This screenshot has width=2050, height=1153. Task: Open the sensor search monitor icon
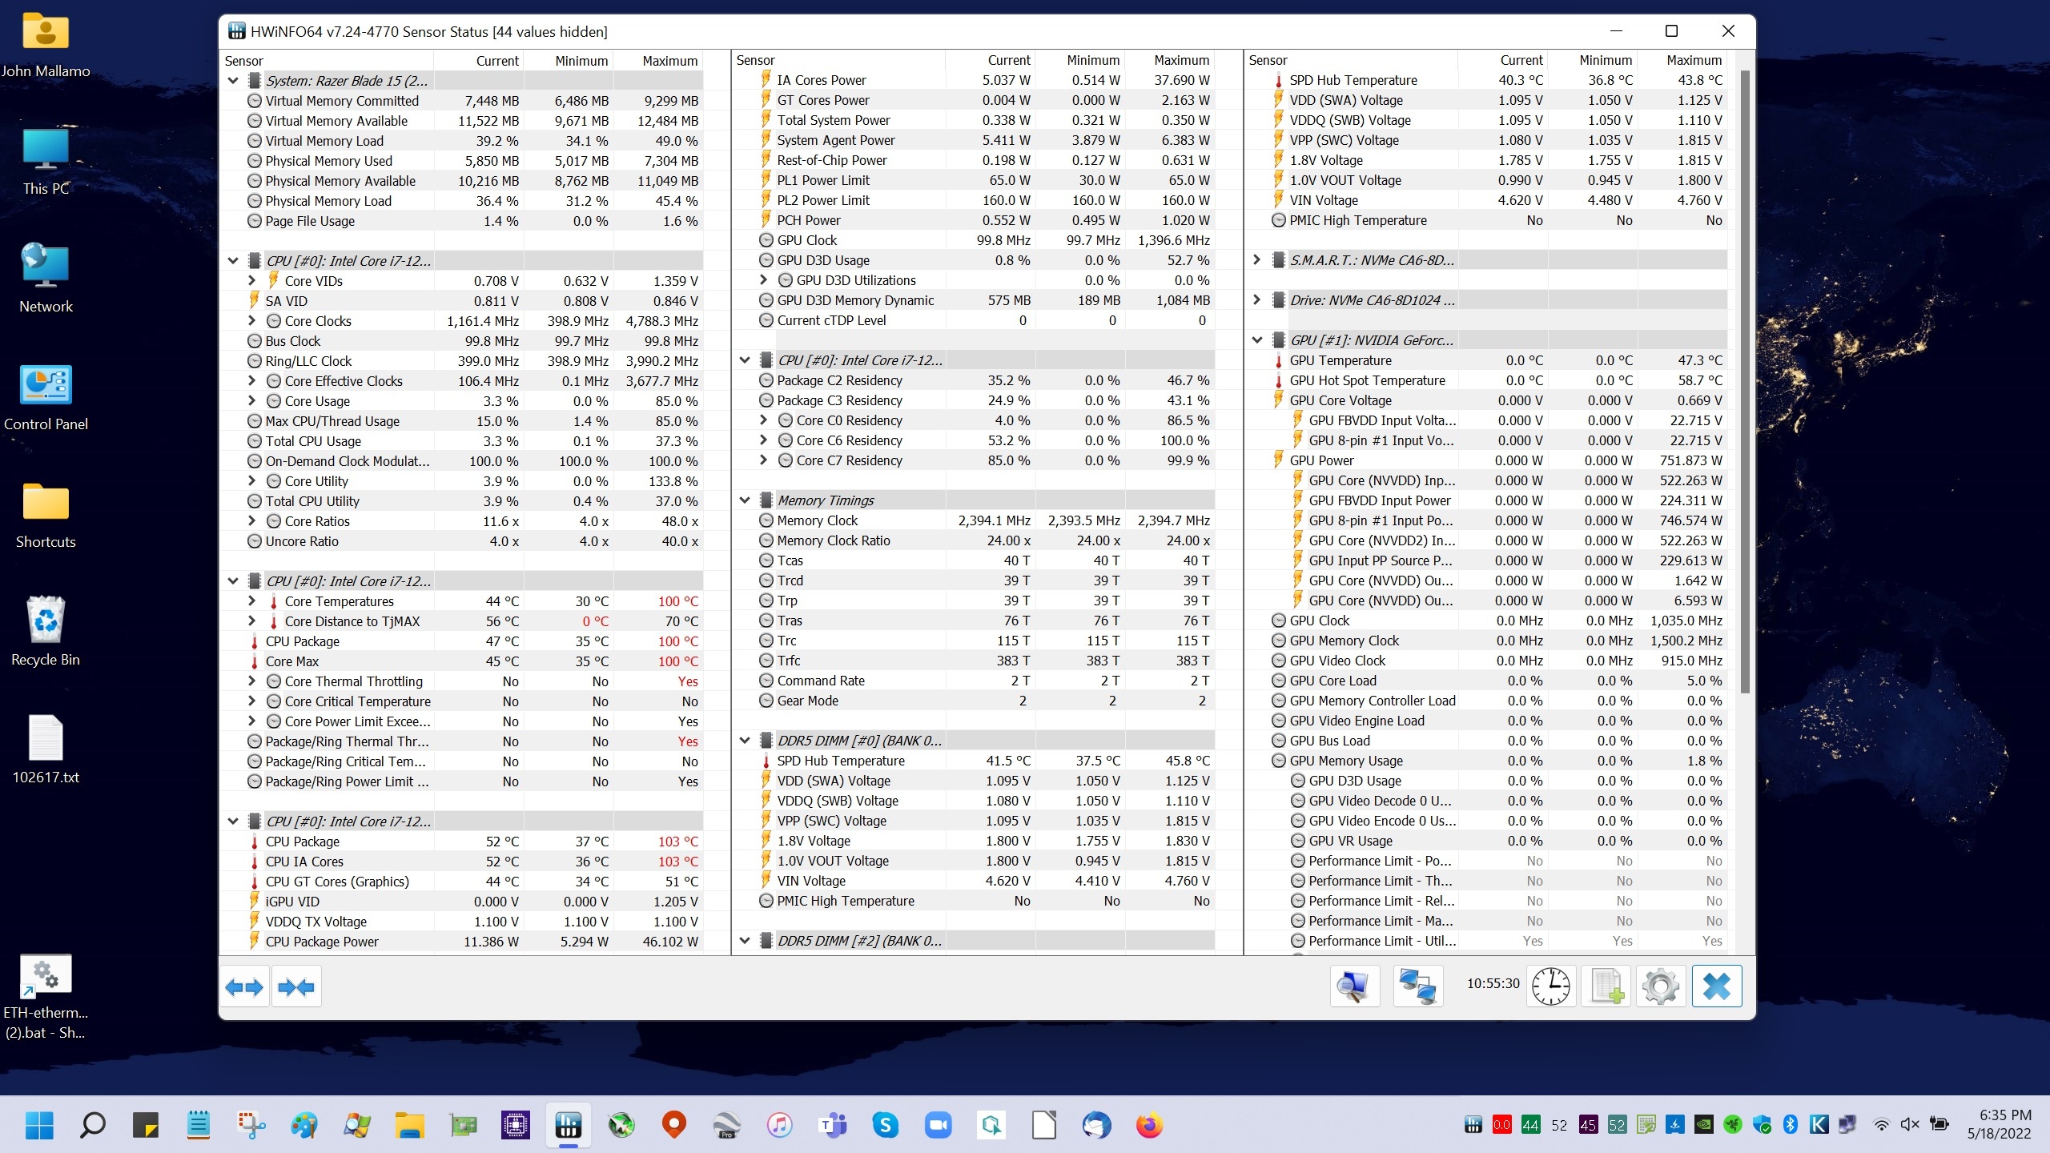tap(1355, 986)
